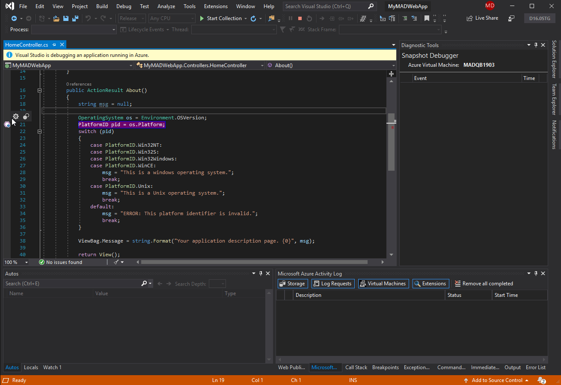Click the Save All icon
The image size is (561, 385).
[x=75, y=18]
